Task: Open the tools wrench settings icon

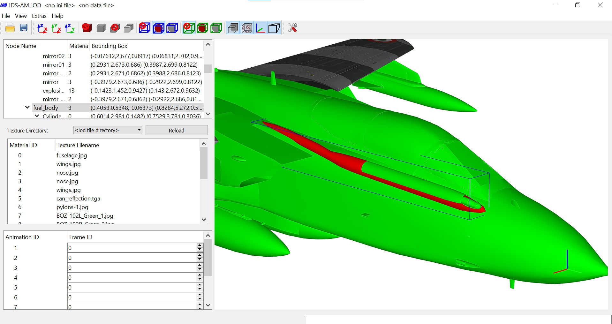Action: (x=292, y=28)
